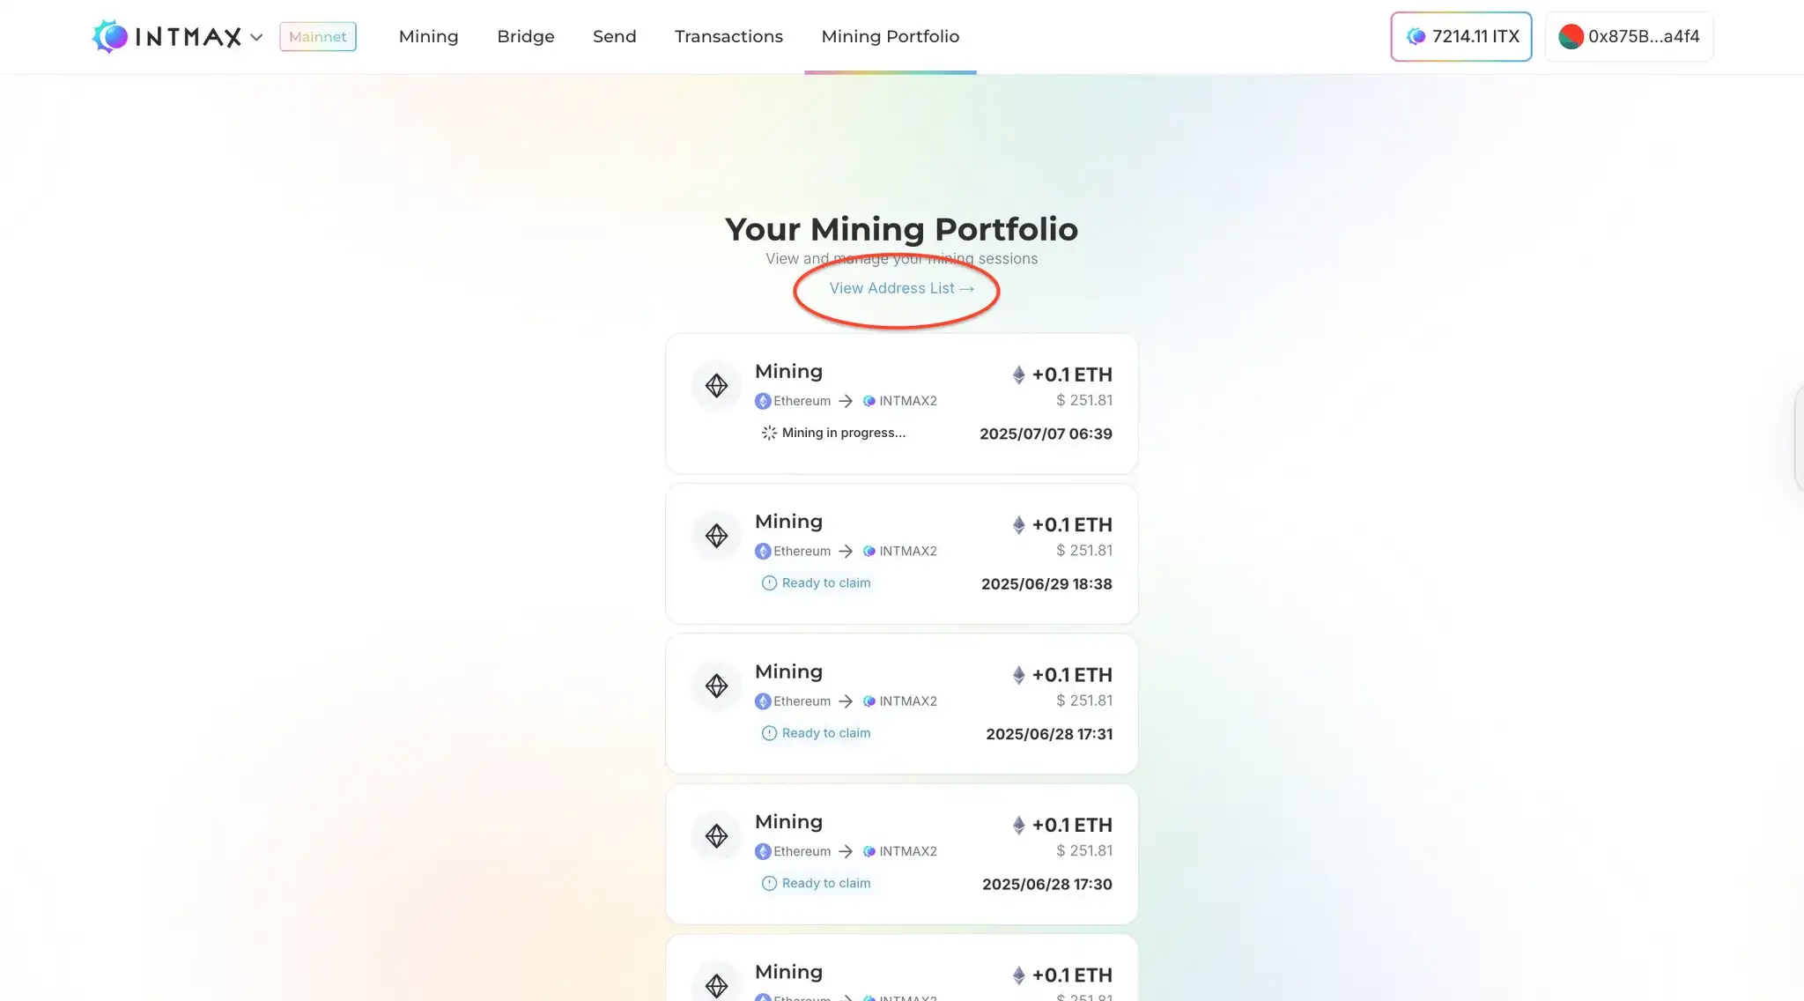Switch to the Bridge tab
1804x1001 pixels.
click(x=525, y=36)
